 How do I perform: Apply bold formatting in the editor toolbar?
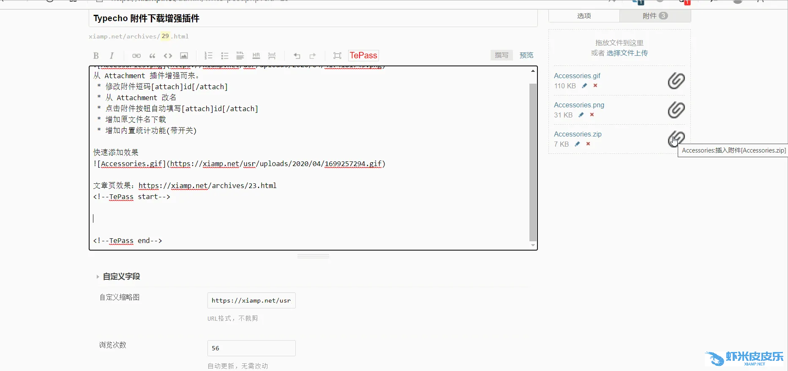(x=96, y=56)
